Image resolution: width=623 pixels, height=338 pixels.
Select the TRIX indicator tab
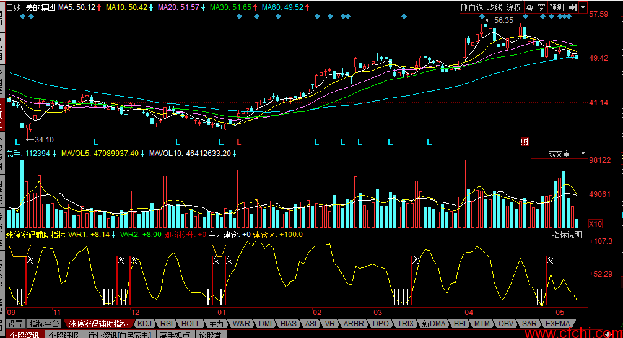point(406,324)
